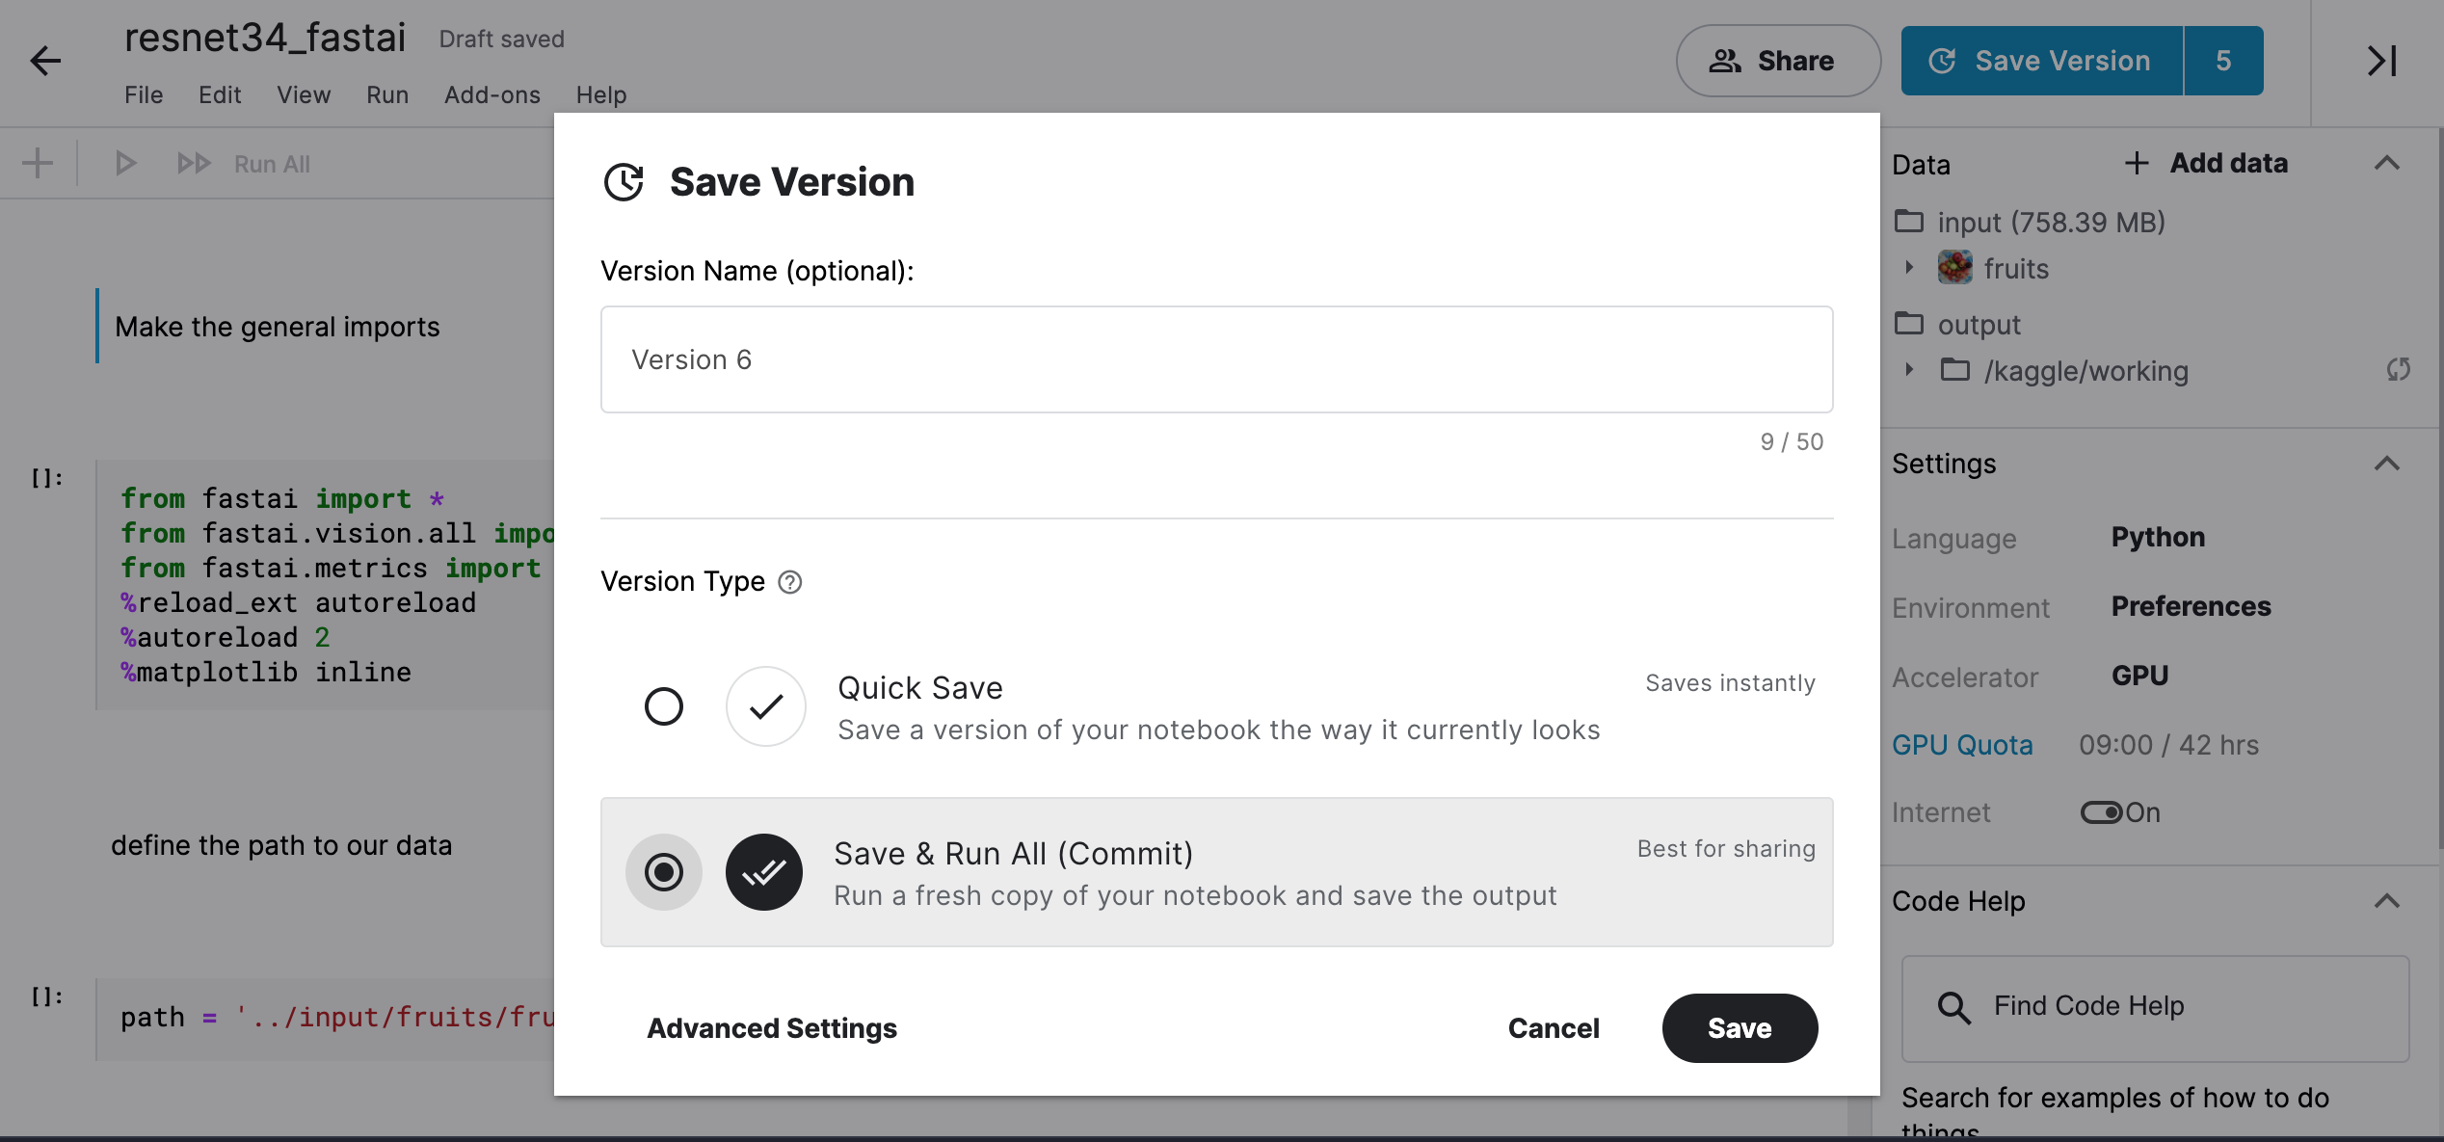2444x1142 pixels.
Task: Click the Find Code Help search icon
Action: point(1953,1007)
